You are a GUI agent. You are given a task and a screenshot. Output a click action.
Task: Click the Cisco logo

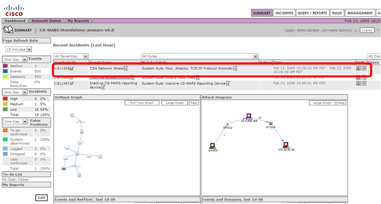(14, 11)
